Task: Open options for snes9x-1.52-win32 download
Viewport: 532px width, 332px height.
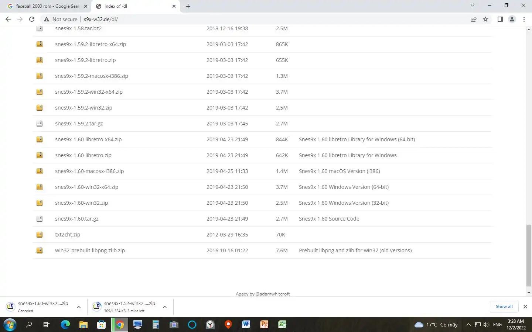Action: pos(165,307)
